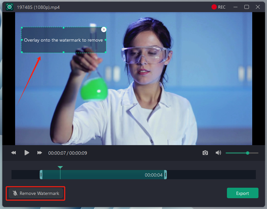Click the fast-forward button
The width and height of the screenshot is (267, 209).
click(40, 153)
